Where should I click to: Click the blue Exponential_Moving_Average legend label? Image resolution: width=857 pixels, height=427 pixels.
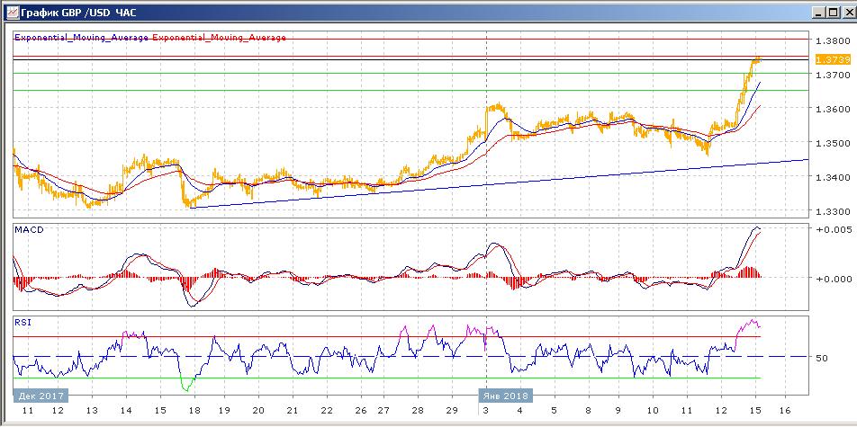[81, 37]
